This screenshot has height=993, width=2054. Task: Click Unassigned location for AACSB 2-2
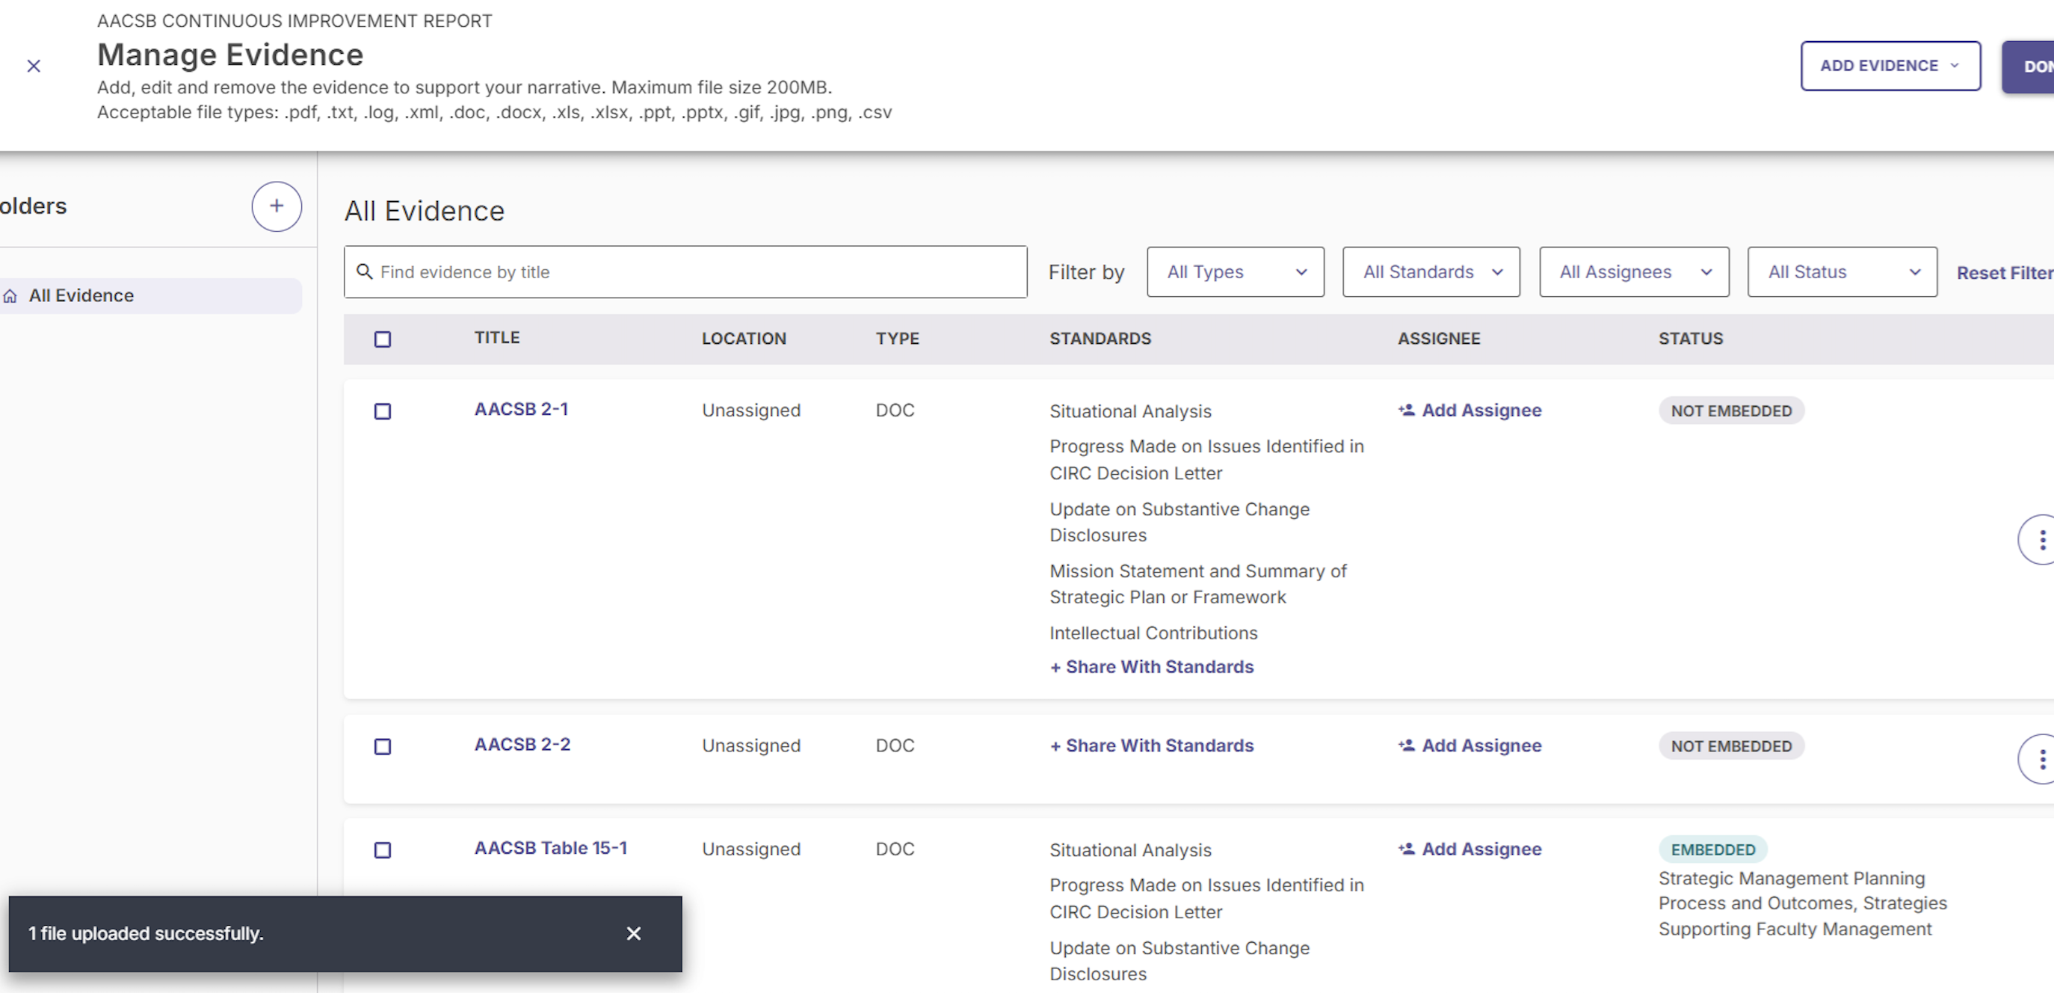pos(750,745)
